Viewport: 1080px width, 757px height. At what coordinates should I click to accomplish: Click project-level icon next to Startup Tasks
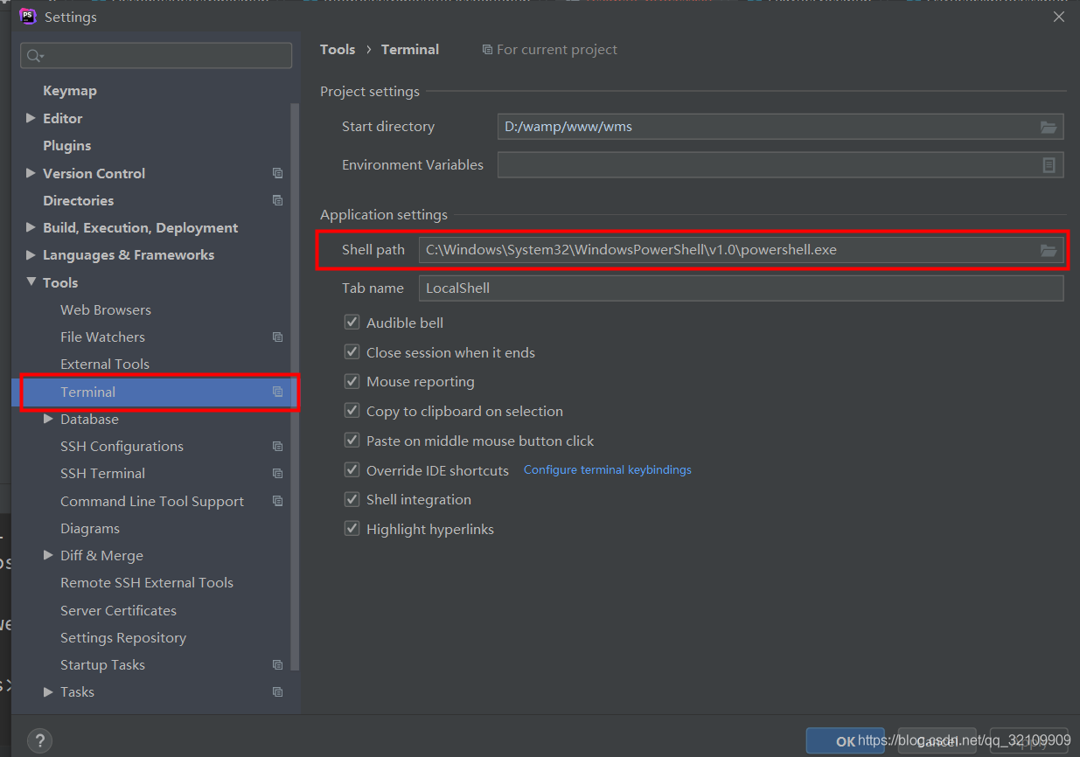point(277,664)
